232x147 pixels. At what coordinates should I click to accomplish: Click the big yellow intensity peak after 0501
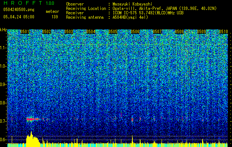tap(33, 139)
